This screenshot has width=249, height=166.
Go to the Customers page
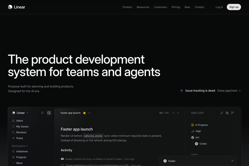[x=160, y=7]
